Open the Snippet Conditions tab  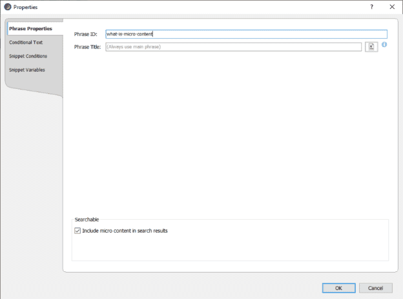click(28, 56)
